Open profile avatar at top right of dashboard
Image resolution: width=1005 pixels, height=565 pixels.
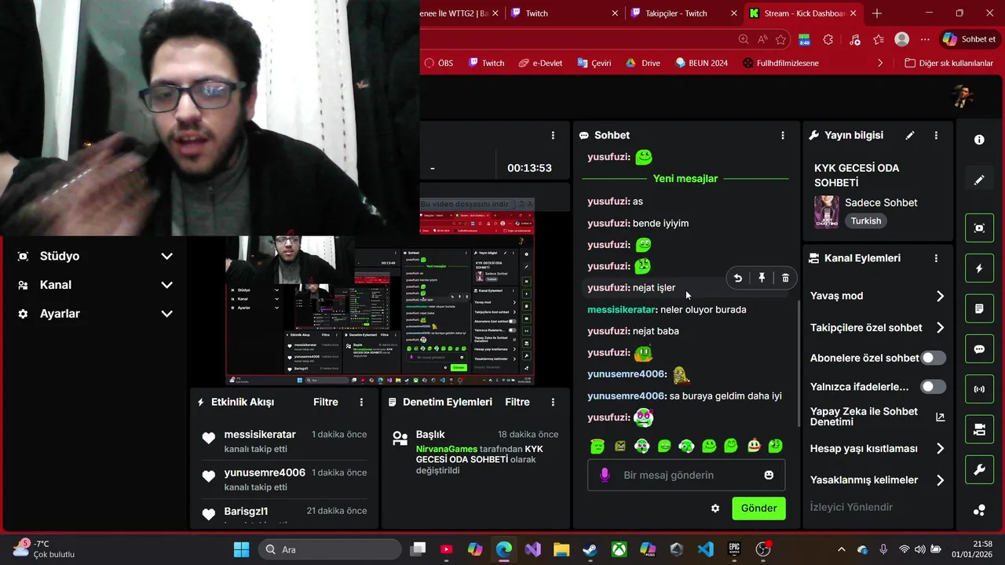(962, 97)
